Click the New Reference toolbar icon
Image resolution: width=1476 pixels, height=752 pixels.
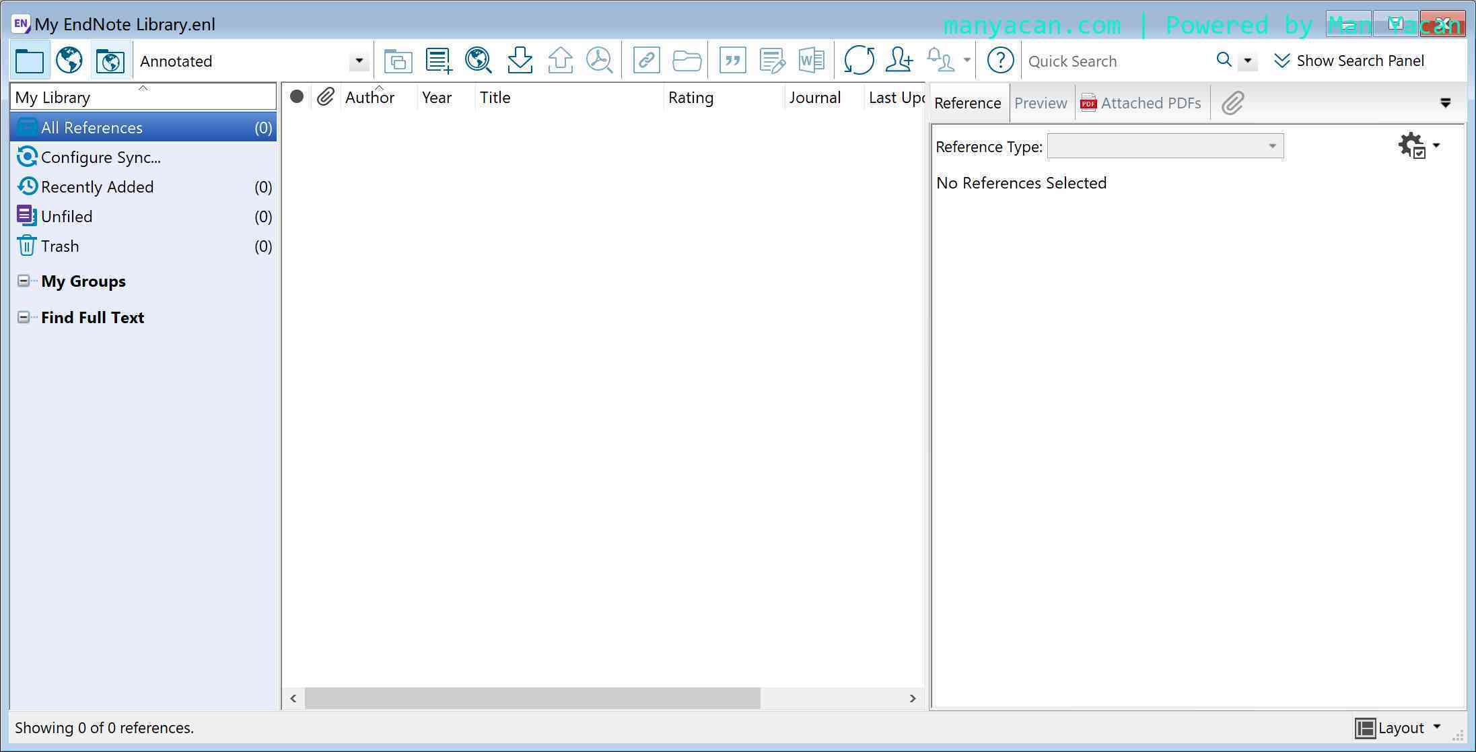pos(438,61)
